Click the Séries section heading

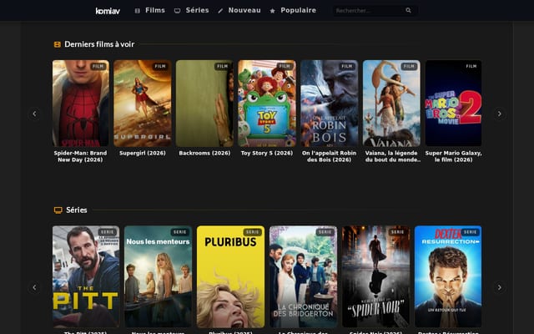pos(77,210)
